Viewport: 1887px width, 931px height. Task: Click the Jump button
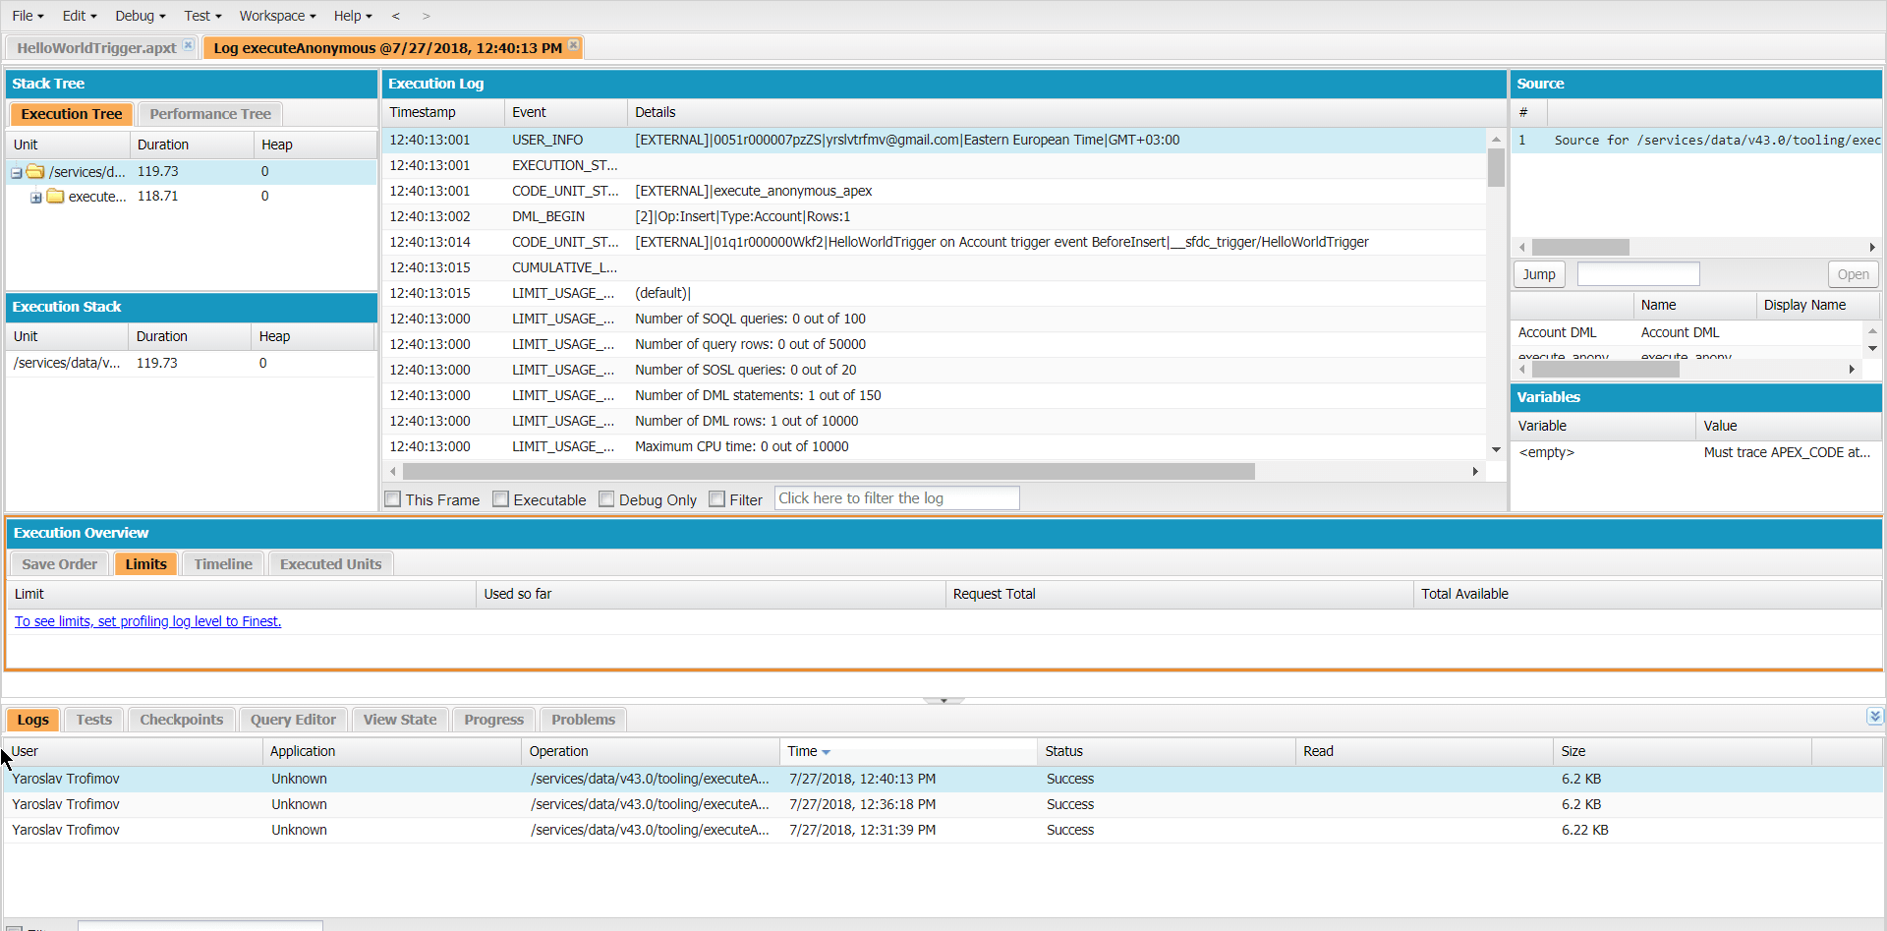(x=1539, y=274)
